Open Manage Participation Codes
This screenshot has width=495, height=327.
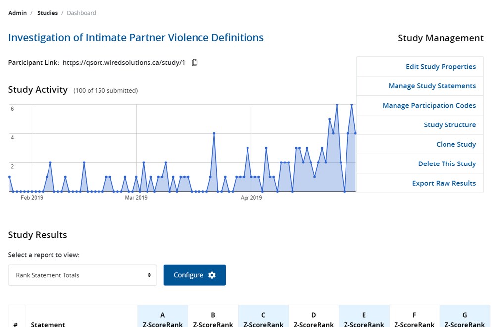click(429, 106)
